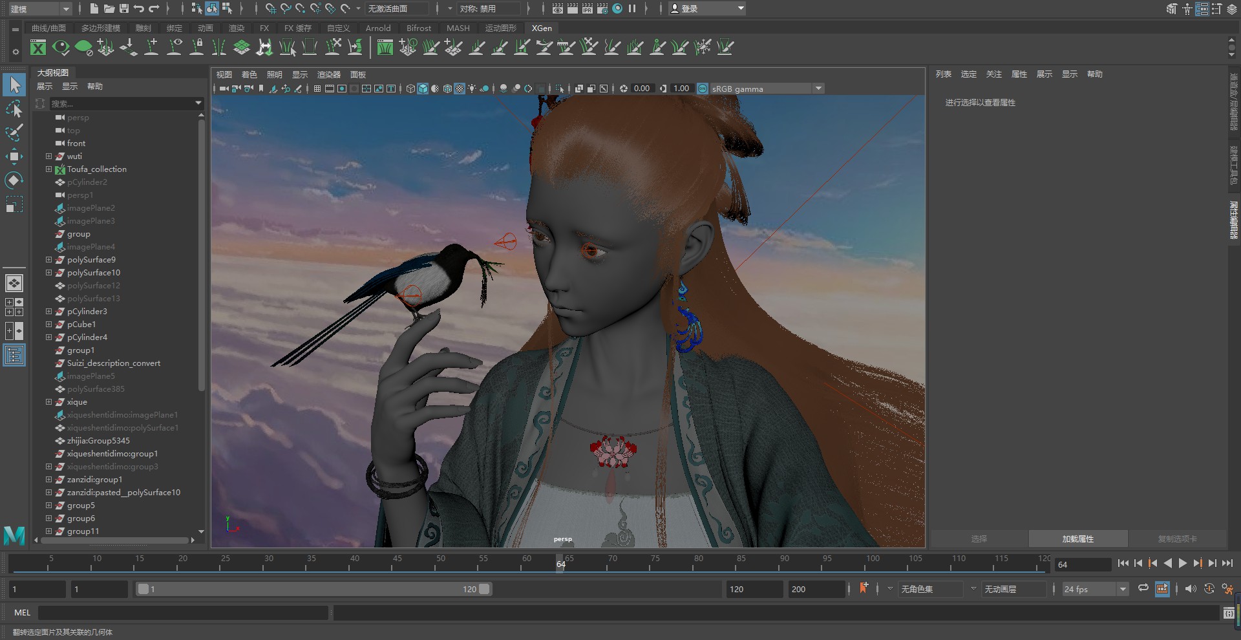Viewport: 1241px width, 640px height.
Task: Switch to the 多边形建模 shelf tab
Action: click(x=101, y=28)
